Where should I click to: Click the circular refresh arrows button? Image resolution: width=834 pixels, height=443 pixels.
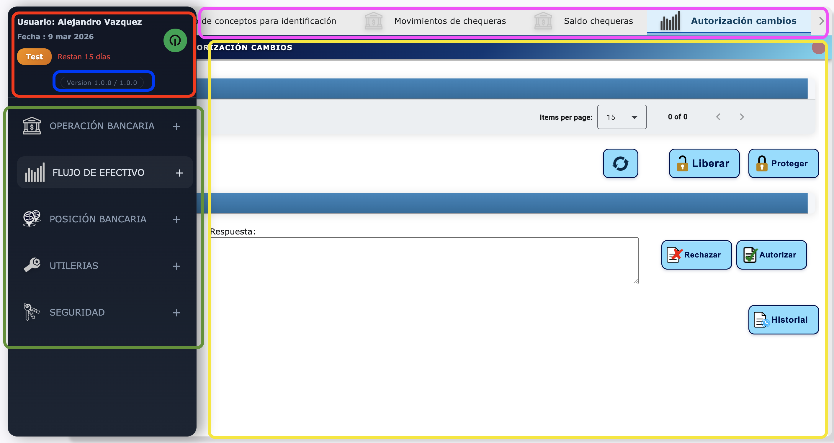(x=620, y=163)
